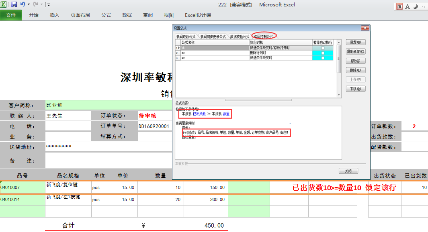The image size is (428, 232).
Task: Click the 下移 button to move formula down
Action: (x=355, y=89)
